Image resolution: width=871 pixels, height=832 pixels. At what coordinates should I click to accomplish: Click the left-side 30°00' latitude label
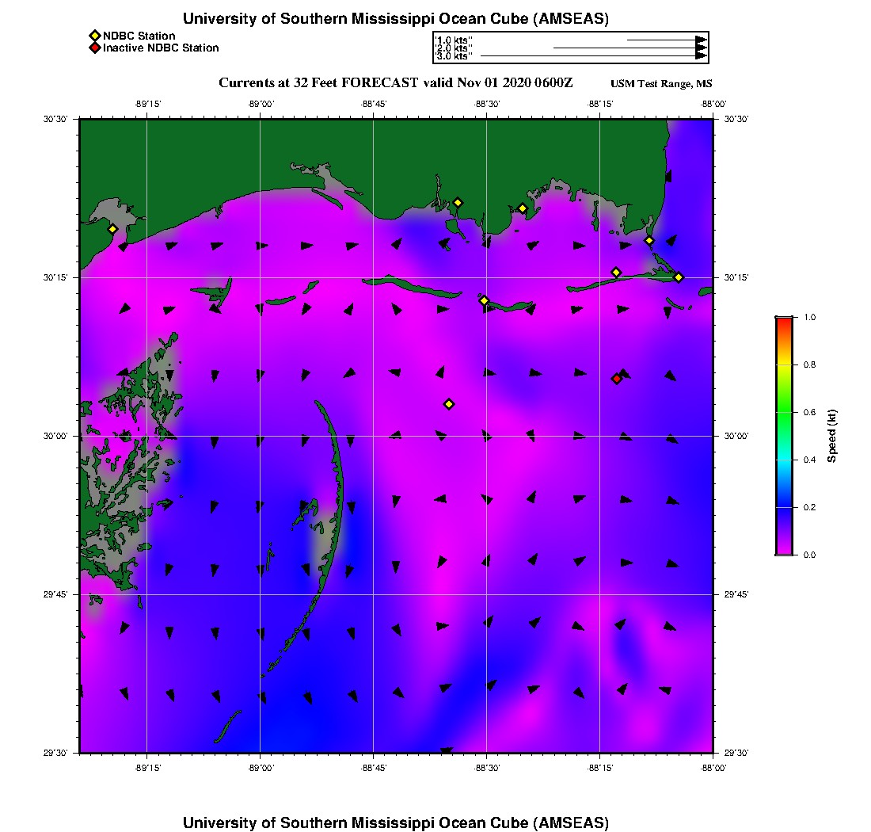point(60,436)
